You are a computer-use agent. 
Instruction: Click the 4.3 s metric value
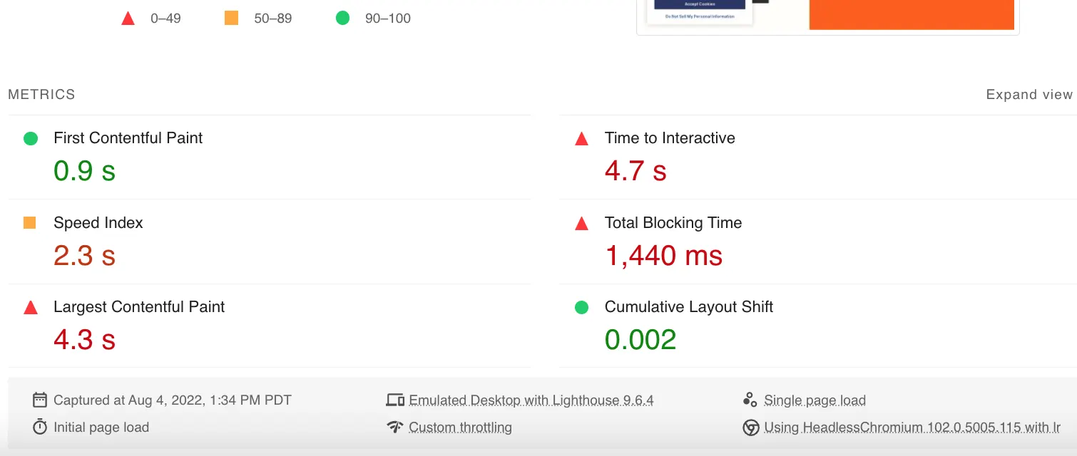(x=84, y=340)
